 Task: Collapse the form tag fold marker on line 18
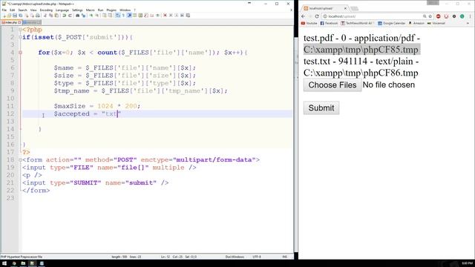coord(20,160)
